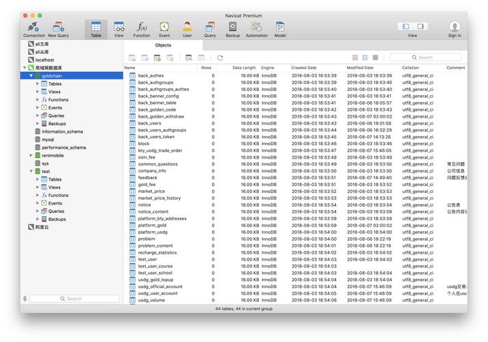Click the objects Search field

pyautogui.click(x=426, y=57)
